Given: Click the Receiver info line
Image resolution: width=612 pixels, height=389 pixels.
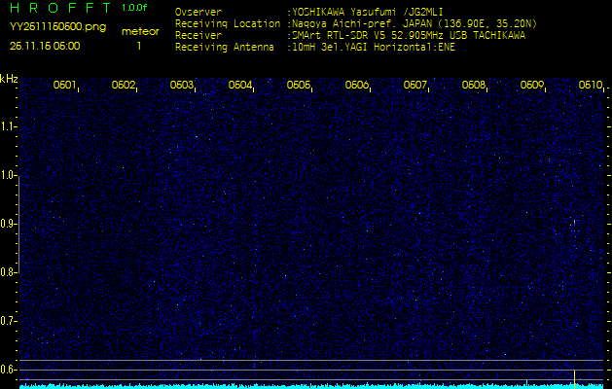Looking at the screenshot, I should pyautogui.click(x=350, y=36).
